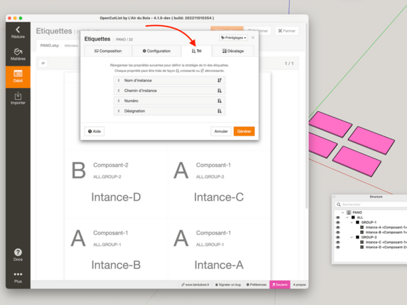Open the Préréglages dropdown
Viewport: 407px width, 305px height.
[233, 38]
